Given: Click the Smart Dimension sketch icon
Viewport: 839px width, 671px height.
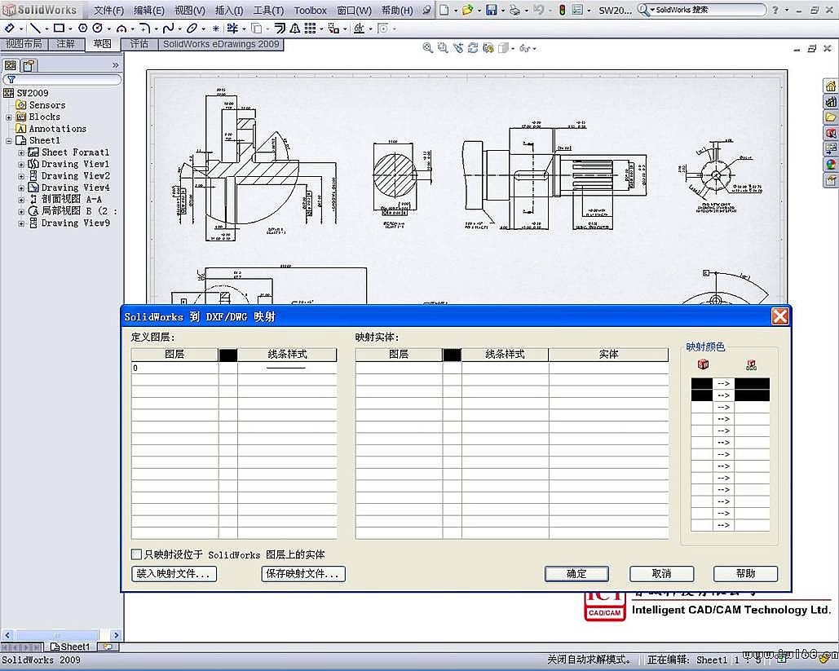Looking at the screenshot, I should [x=10, y=29].
